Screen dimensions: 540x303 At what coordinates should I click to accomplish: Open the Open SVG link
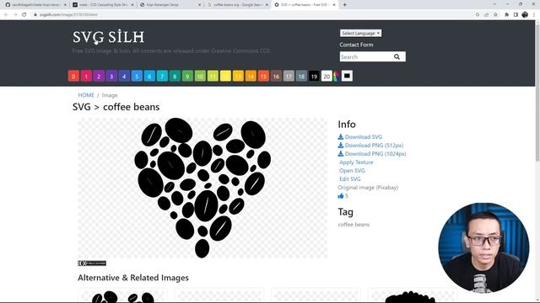point(352,170)
